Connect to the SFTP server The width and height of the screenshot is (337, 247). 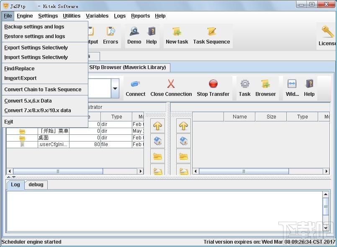click(x=135, y=88)
